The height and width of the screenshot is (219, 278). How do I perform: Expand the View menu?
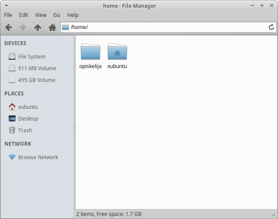point(41,15)
